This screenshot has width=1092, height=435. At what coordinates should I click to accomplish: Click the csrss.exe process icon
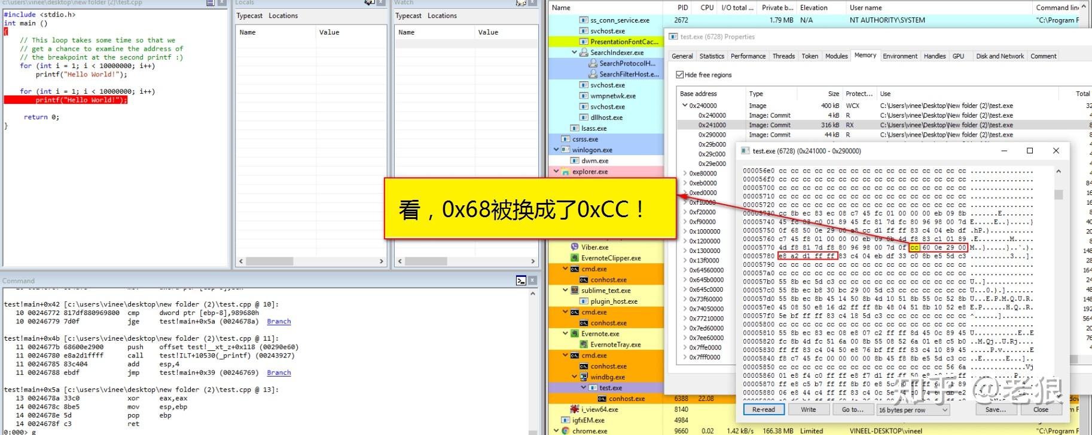pos(566,139)
